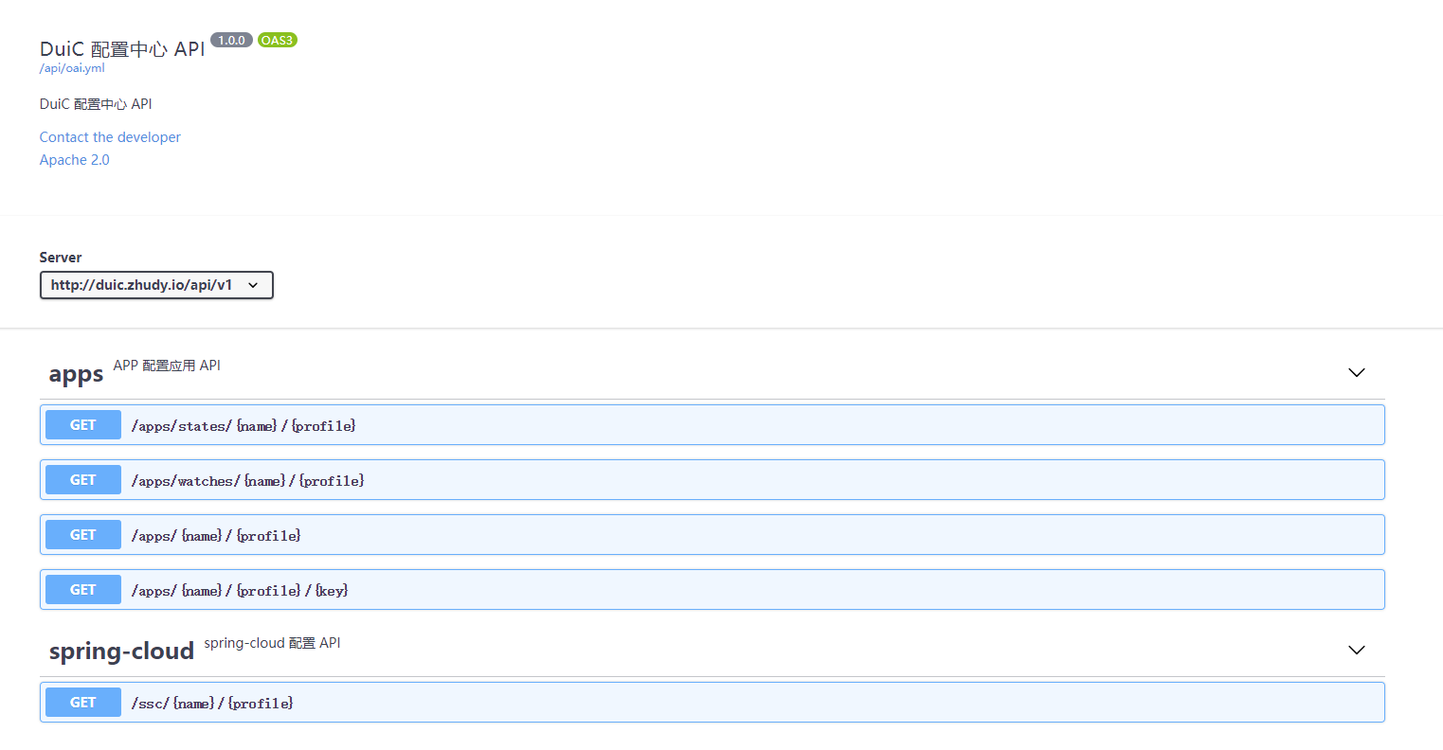
Task: Collapse the spring-cloud section chevron
Action: 1356,650
